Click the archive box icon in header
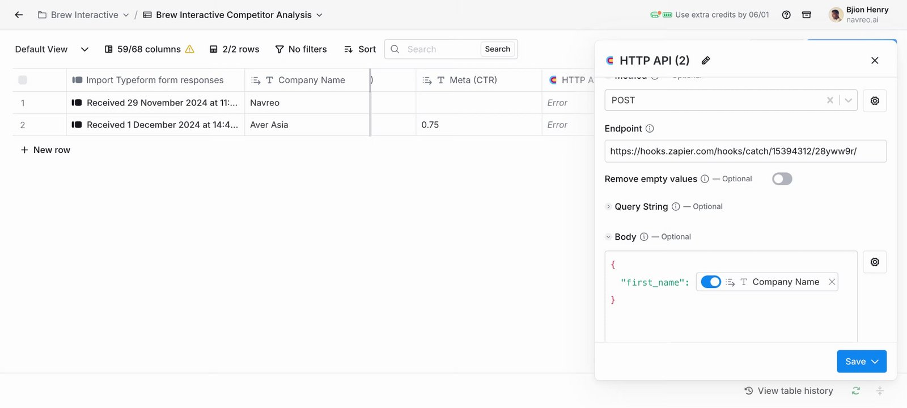The image size is (907, 408). point(807,15)
